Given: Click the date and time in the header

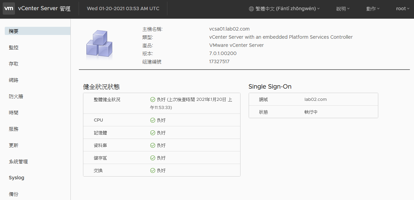Looking at the screenshot, I should 123,8.
